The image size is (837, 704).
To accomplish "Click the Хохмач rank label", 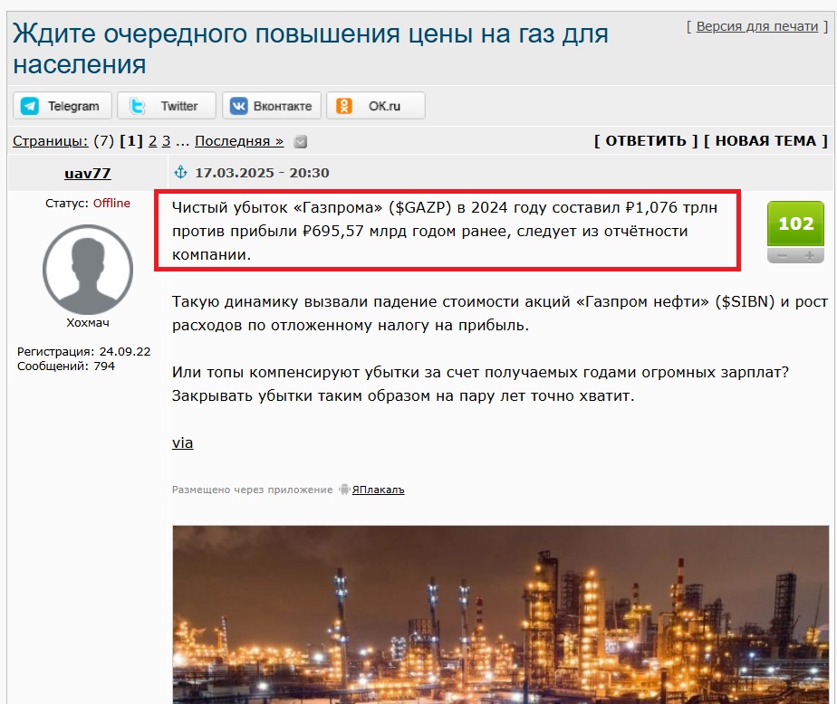I will [x=88, y=323].
